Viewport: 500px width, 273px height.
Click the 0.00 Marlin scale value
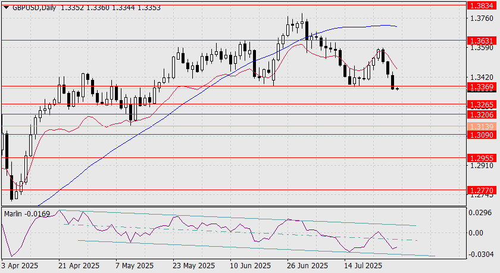tap(476, 233)
